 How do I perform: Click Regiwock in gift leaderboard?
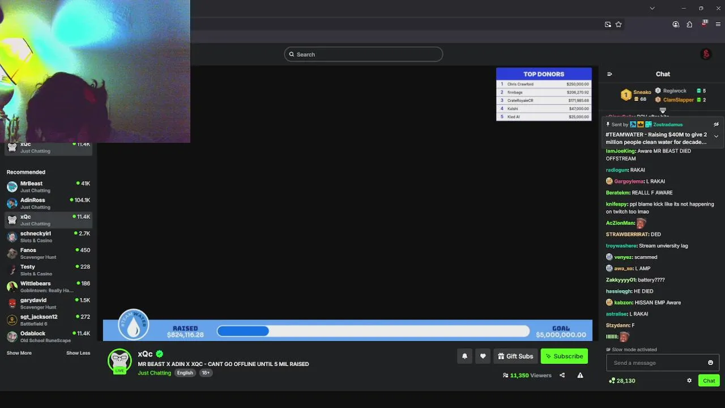(x=675, y=91)
